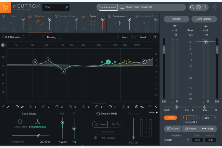Open the Gate module preset list icon
222x148 pixels.
(4, 29)
